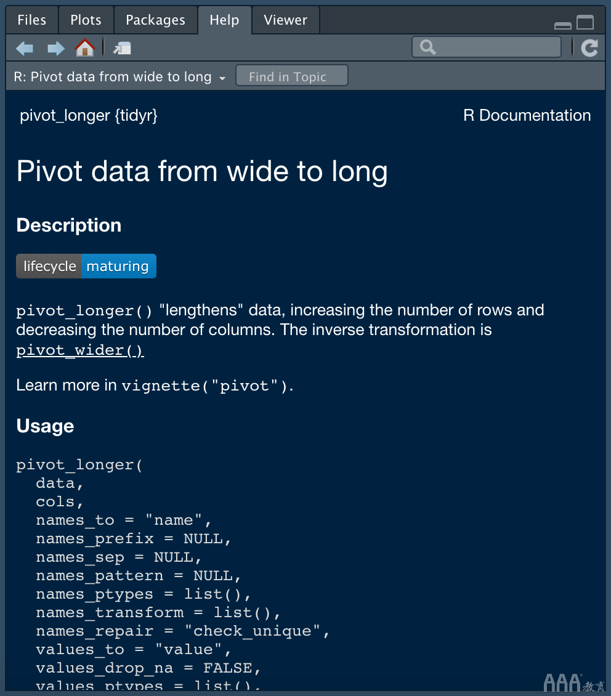
Task: Open the Viewer tab
Action: (x=285, y=20)
